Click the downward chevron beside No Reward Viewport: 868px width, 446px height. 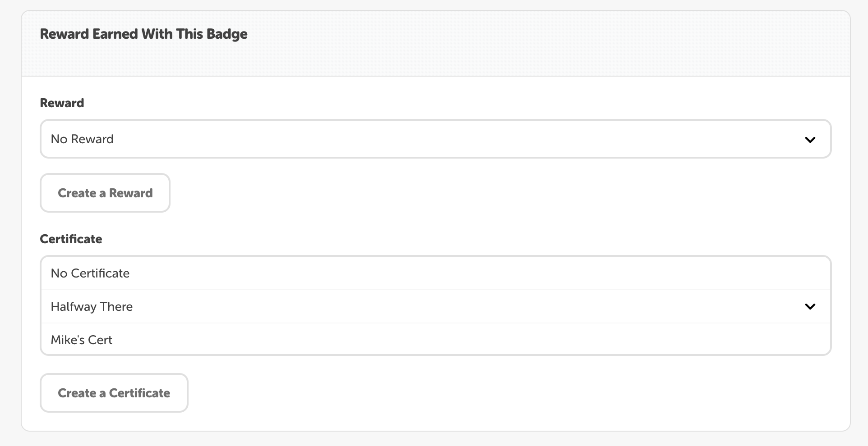pyautogui.click(x=811, y=140)
